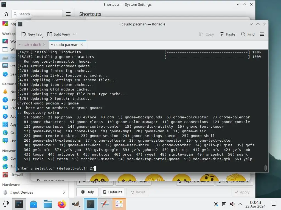Screen dimensions: 281x210
Task: Click the Reset button
Action: [x=138, y=192]
